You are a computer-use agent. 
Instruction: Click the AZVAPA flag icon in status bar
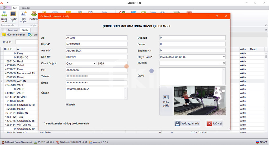click(x=257, y=142)
